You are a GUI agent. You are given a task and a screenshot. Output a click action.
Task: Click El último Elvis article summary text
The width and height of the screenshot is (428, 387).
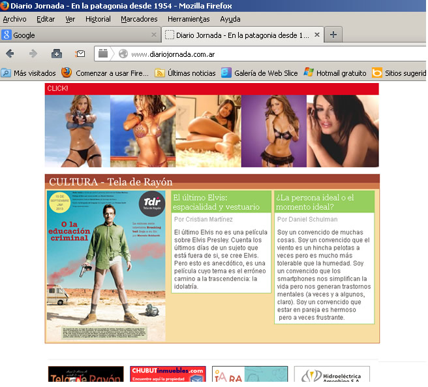click(221, 260)
